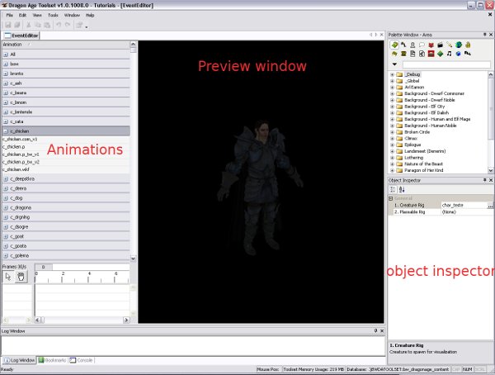The width and height of the screenshot is (495, 375).
Task: Click the categorized view icon in Object Inspector
Action: pos(394,189)
